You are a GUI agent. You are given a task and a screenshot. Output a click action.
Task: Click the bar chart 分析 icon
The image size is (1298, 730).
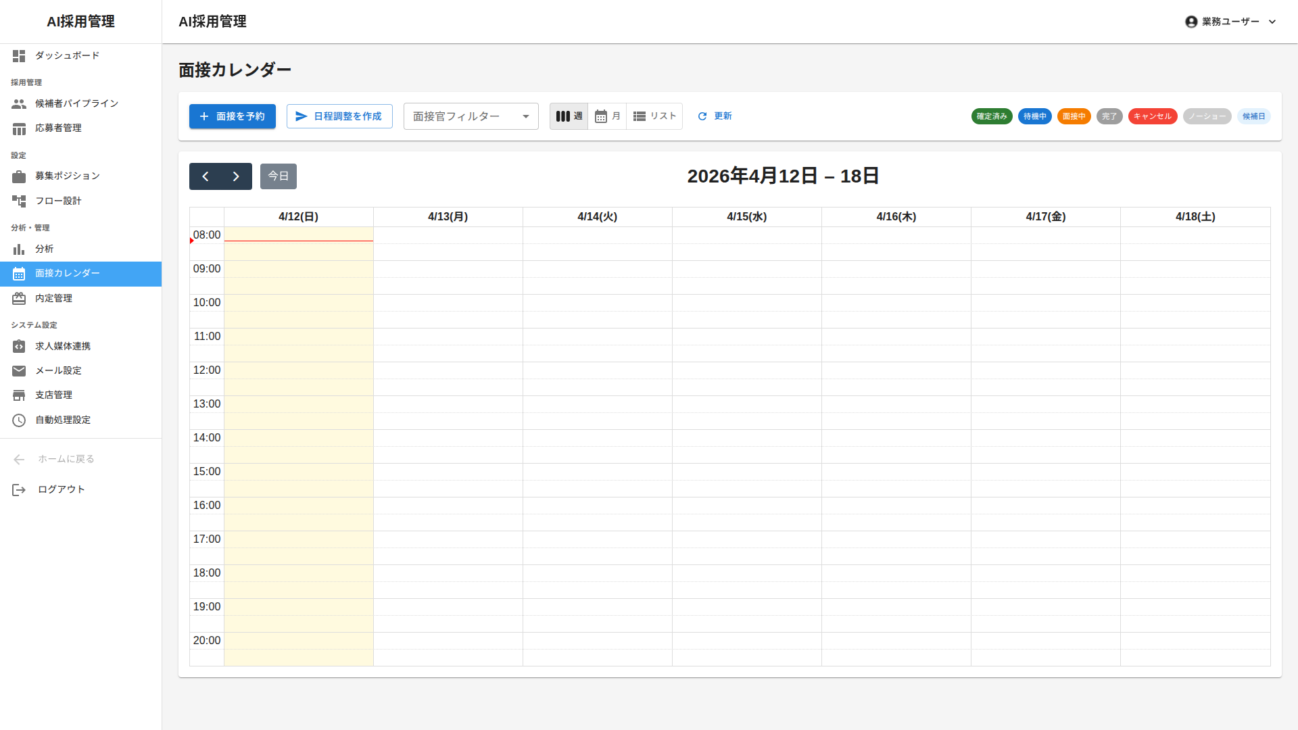19,249
